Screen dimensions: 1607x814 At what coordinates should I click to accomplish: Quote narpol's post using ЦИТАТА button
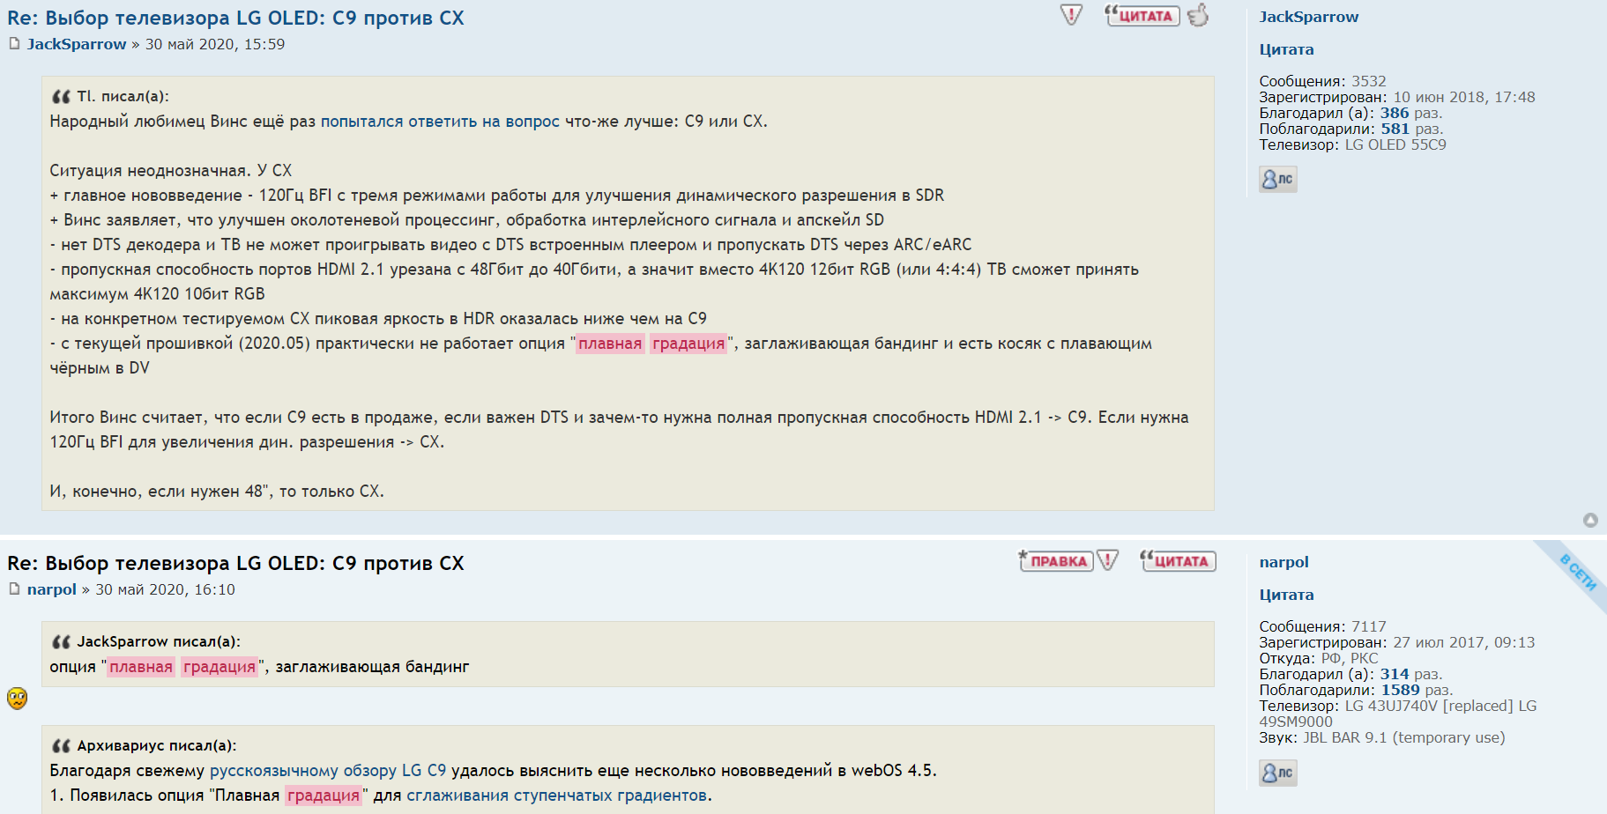coord(1178,560)
